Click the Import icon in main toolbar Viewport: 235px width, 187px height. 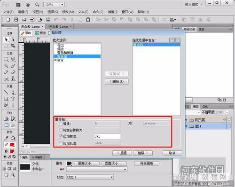[x=32, y=20]
